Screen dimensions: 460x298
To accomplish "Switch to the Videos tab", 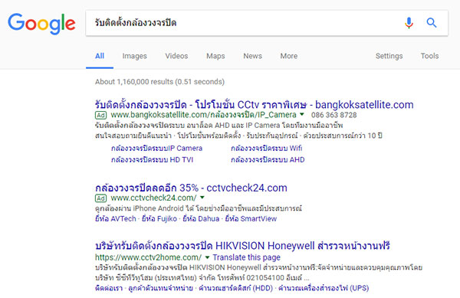I will coord(176,56).
